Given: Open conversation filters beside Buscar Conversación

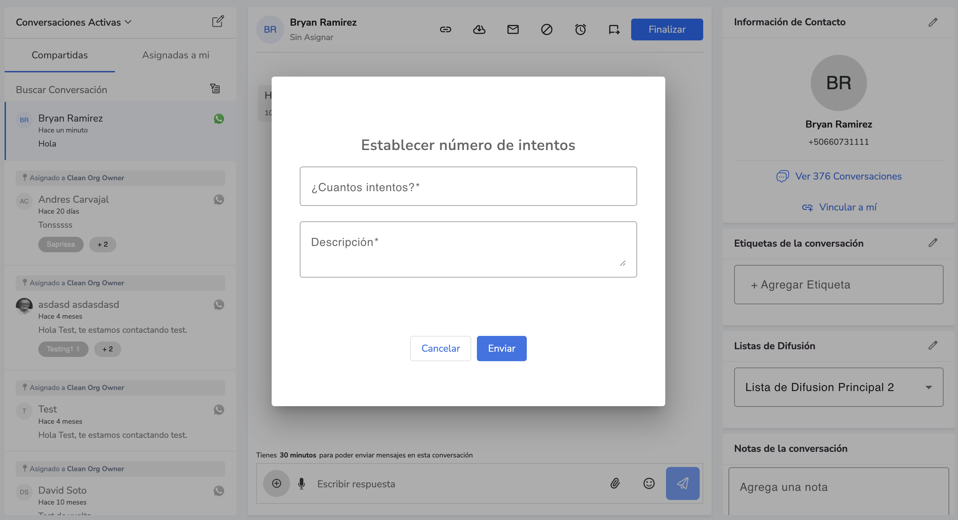Looking at the screenshot, I should click(215, 89).
